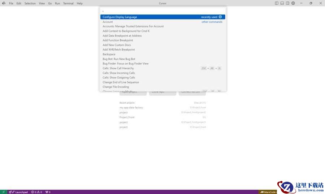Open the Terminal menu

coord(68,3)
